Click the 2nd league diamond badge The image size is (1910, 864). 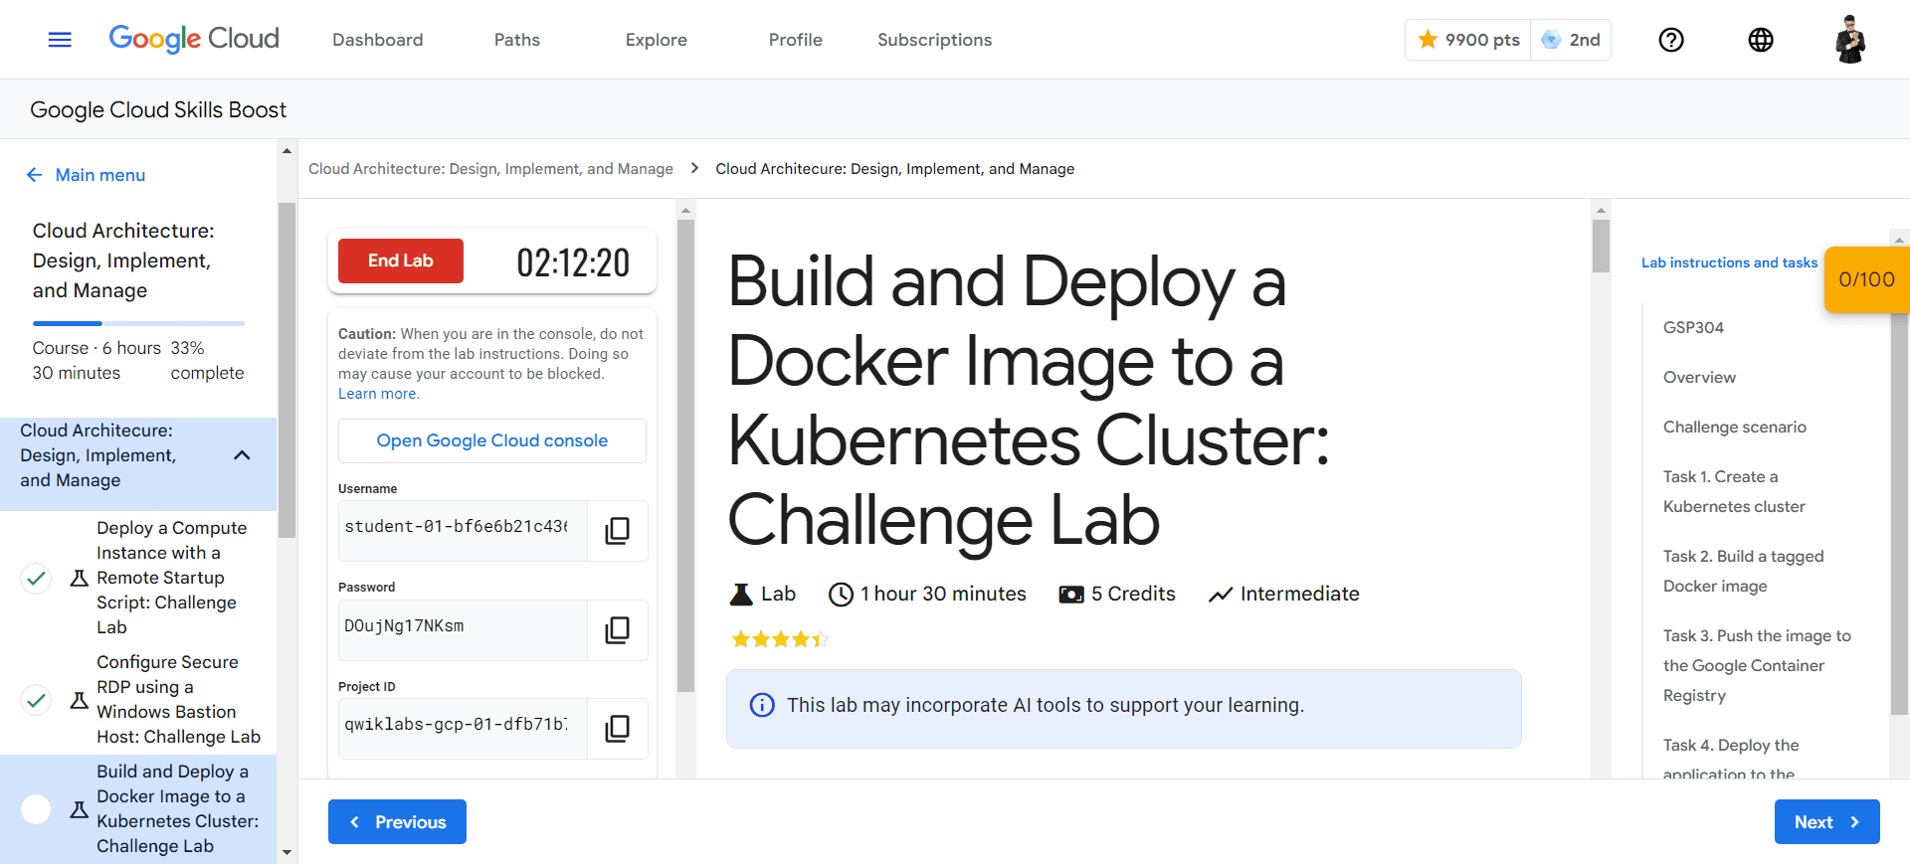click(1571, 40)
